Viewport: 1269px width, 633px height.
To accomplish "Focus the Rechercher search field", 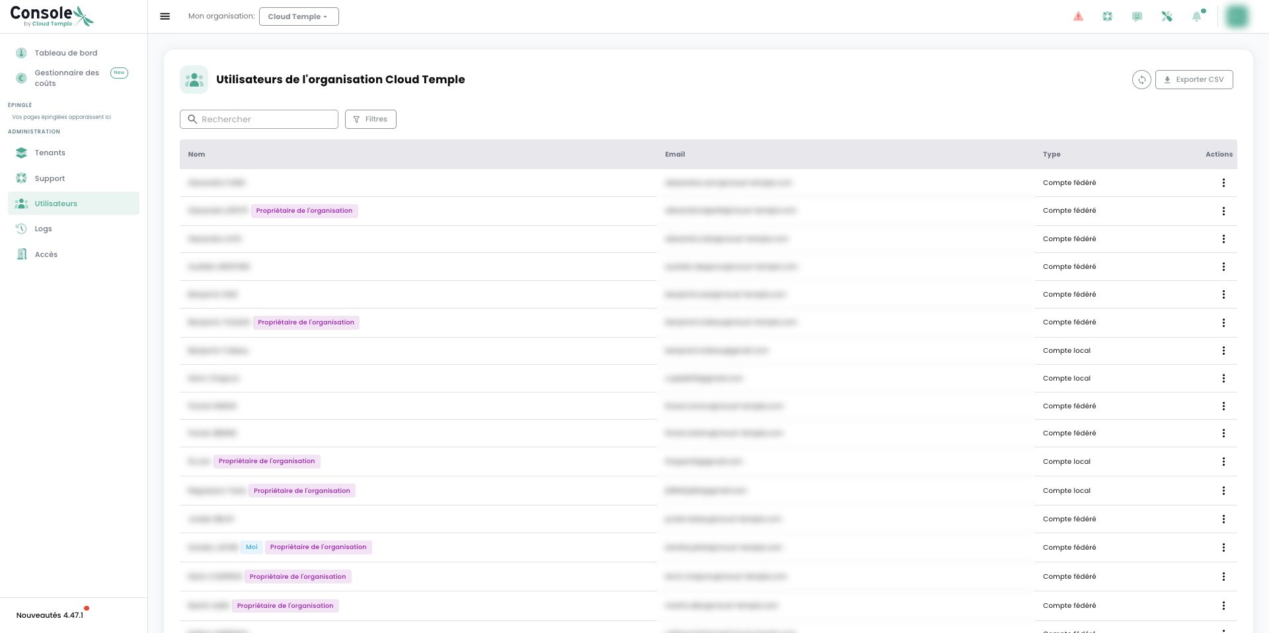I will 259,119.
